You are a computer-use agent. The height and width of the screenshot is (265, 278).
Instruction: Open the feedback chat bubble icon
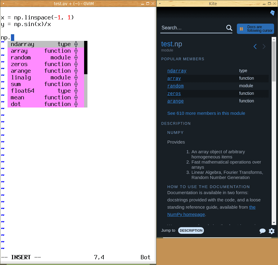click(x=262, y=231)
